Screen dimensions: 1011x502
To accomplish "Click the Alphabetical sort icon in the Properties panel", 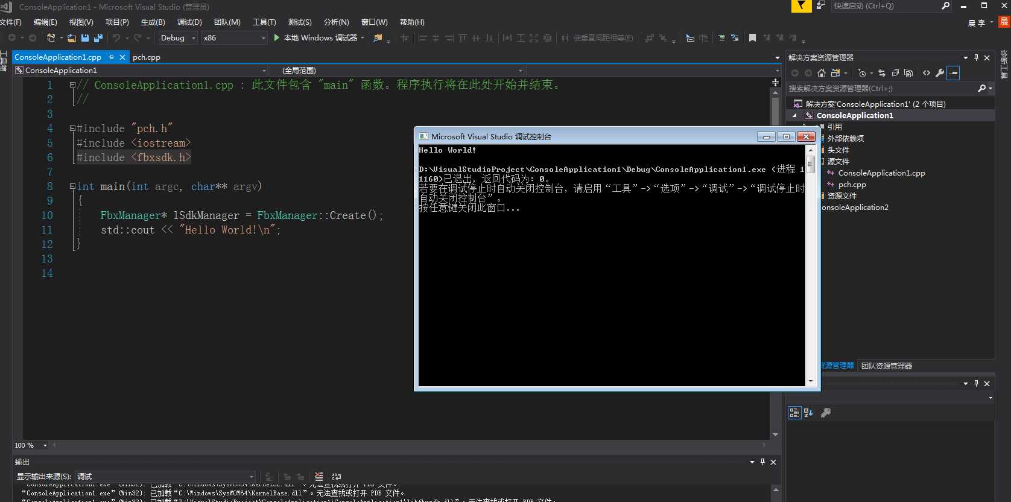I will coord(808,413).
